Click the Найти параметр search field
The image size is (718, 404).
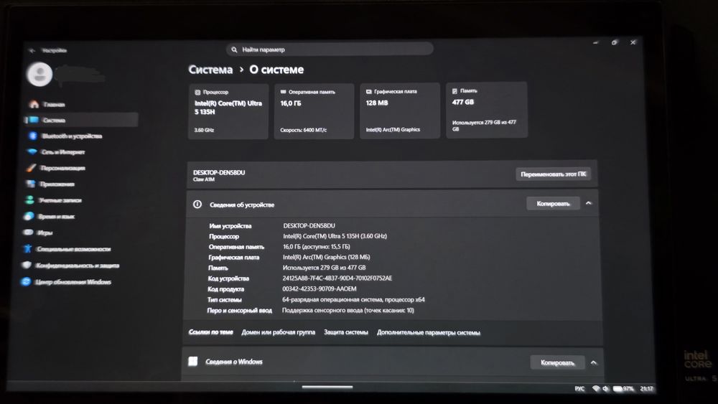(x=330, y=50)
